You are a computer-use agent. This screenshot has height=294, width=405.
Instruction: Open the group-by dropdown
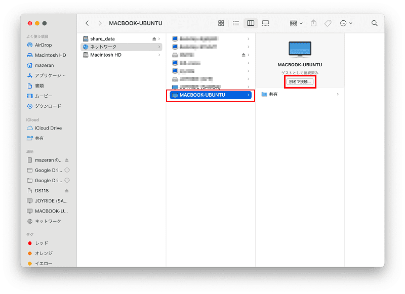point(296,23)
